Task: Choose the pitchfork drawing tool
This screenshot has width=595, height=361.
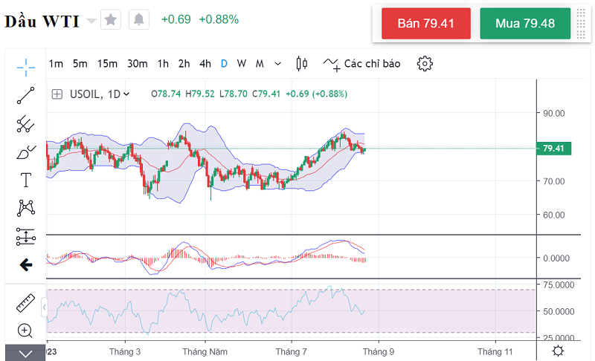Action: 26,123
